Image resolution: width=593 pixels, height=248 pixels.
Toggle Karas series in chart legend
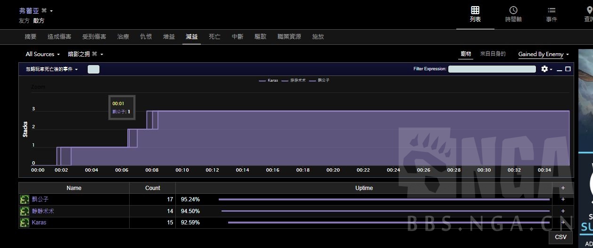pyautogui.click(x=269, y=81)
